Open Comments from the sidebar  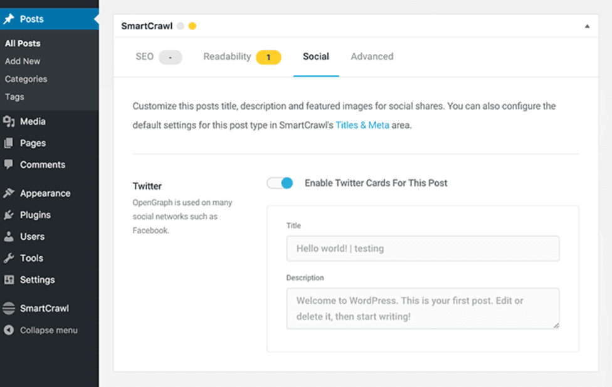click(9, 164)
